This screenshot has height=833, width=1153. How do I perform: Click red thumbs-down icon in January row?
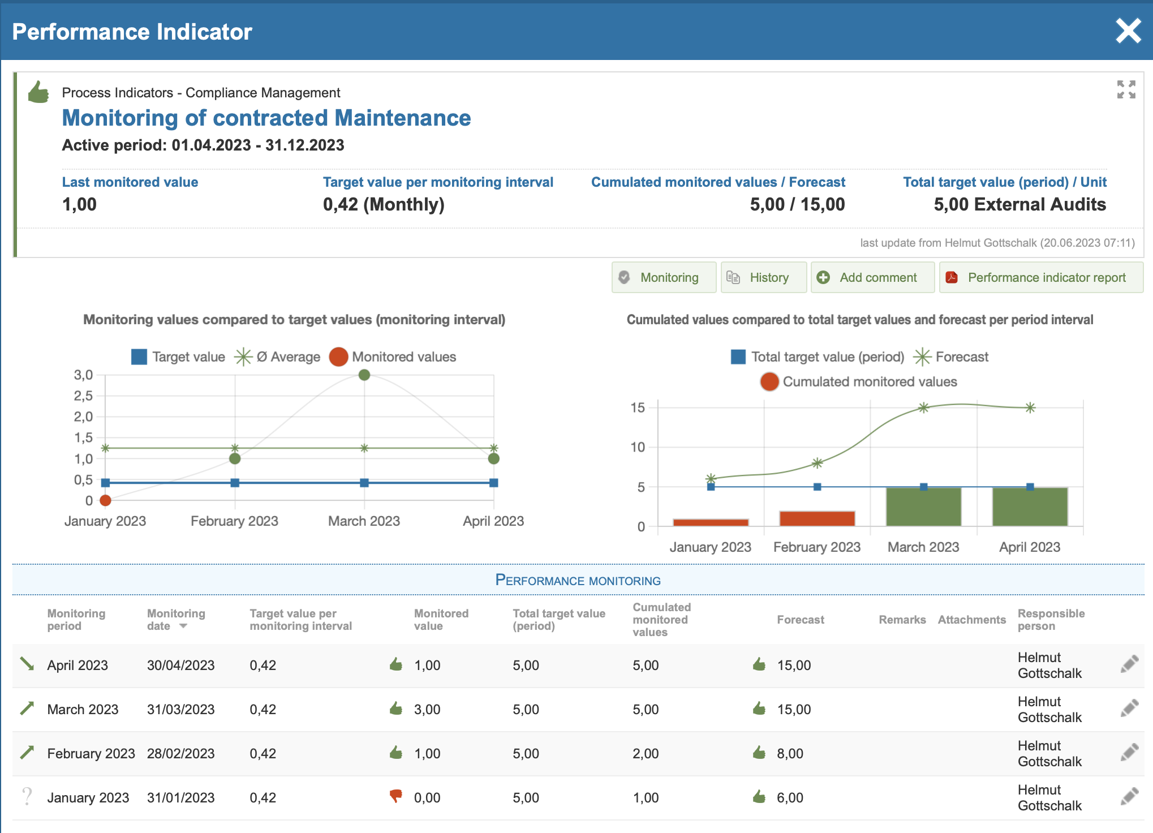click(396, 796)
